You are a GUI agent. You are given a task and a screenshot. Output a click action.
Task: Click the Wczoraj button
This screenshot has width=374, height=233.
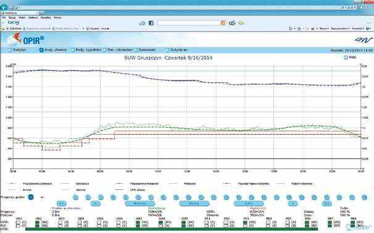pos(139,203)
